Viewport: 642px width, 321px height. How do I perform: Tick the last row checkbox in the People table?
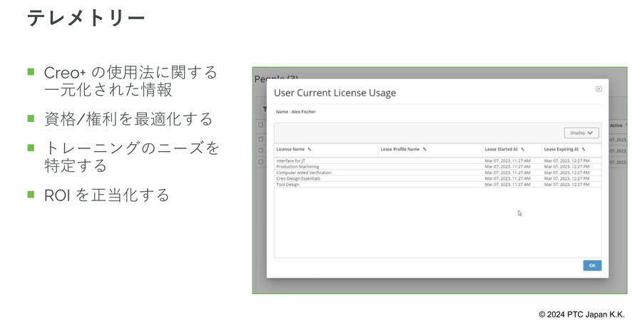point(261,162)
